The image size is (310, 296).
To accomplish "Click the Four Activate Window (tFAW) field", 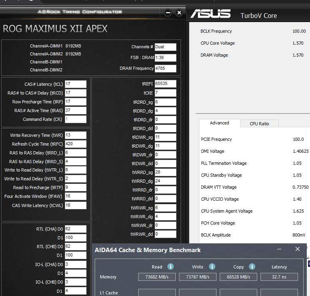I will coord(76,196).
